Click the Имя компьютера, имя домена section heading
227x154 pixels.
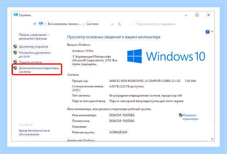click(109, 109)
